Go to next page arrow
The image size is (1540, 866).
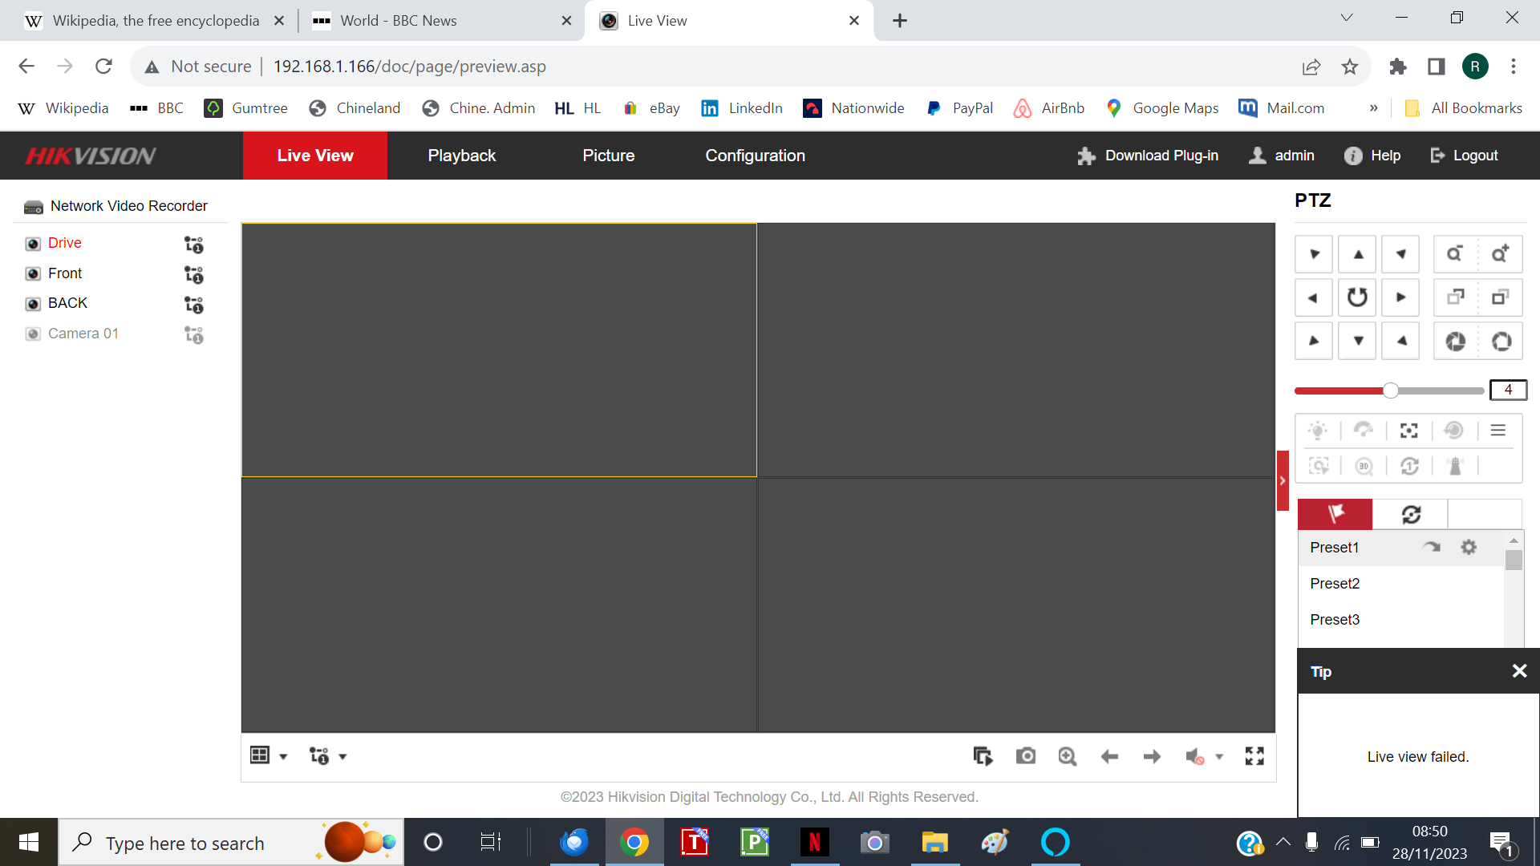tap(1152, 756)
